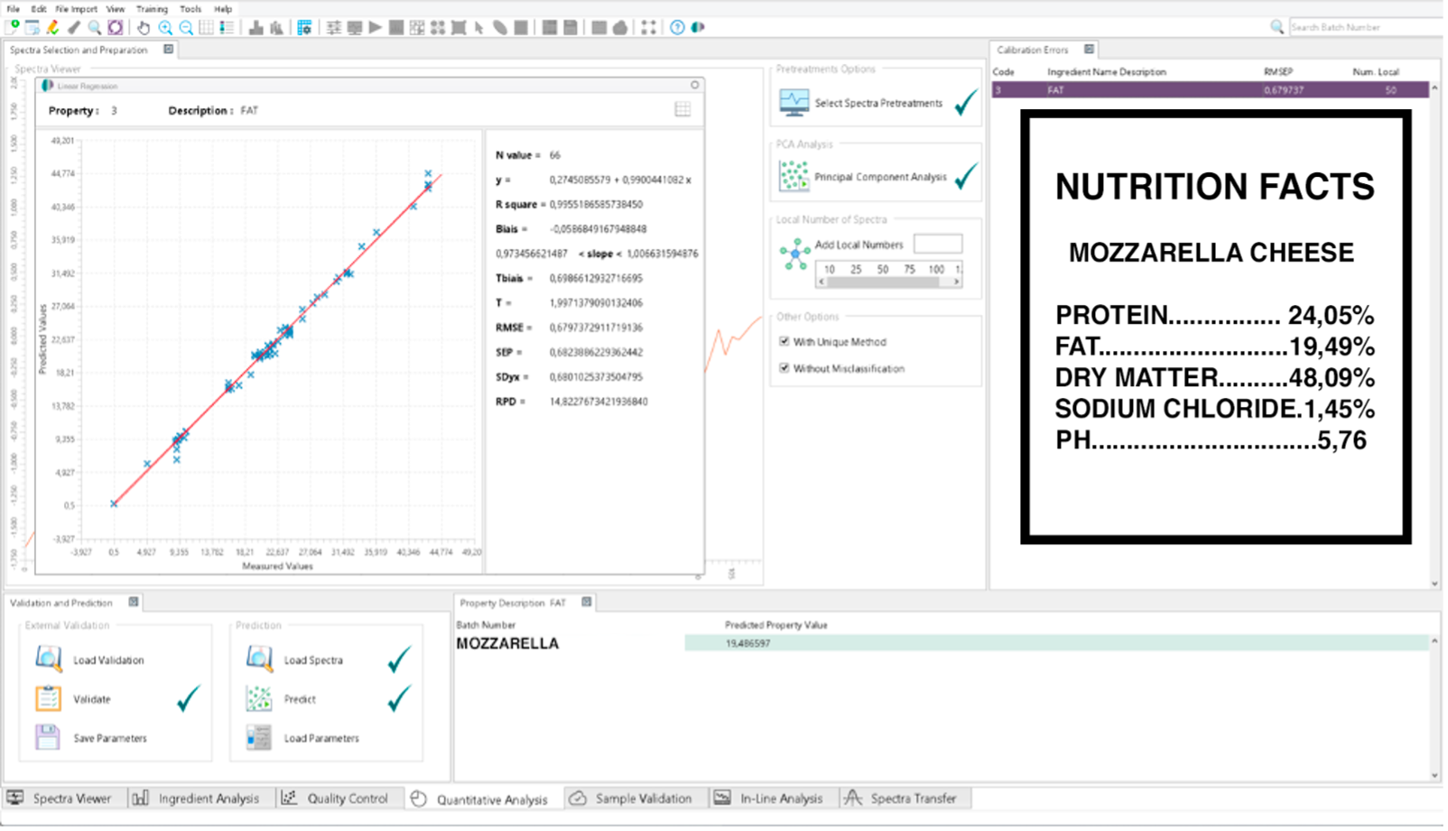
Task: Select the FAT row in Calibration Errors
Action: (1210, 90)
